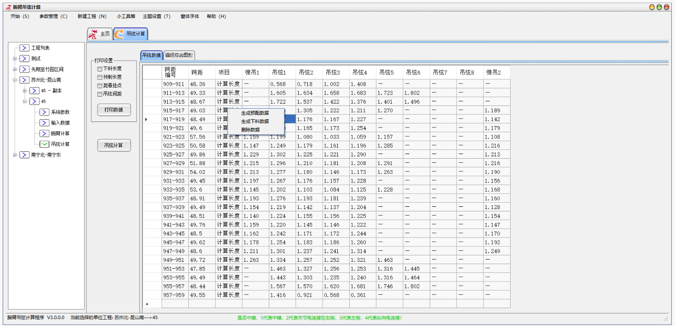Select the 输入数据 tree item label
Image resolution: width=676 pixels, height=326 pixels.
[60, 123]
